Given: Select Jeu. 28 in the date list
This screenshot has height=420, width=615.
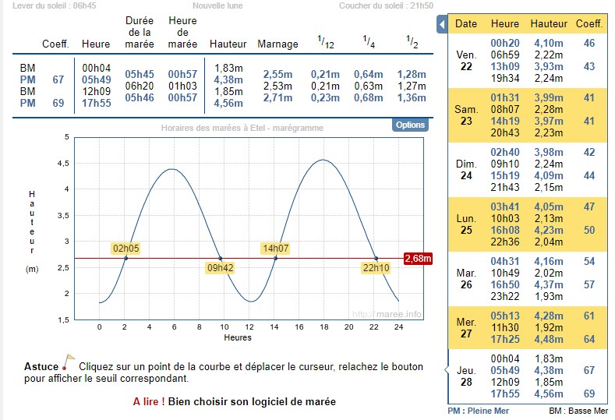Looking at the screenshot, I should tap(466, 376).
